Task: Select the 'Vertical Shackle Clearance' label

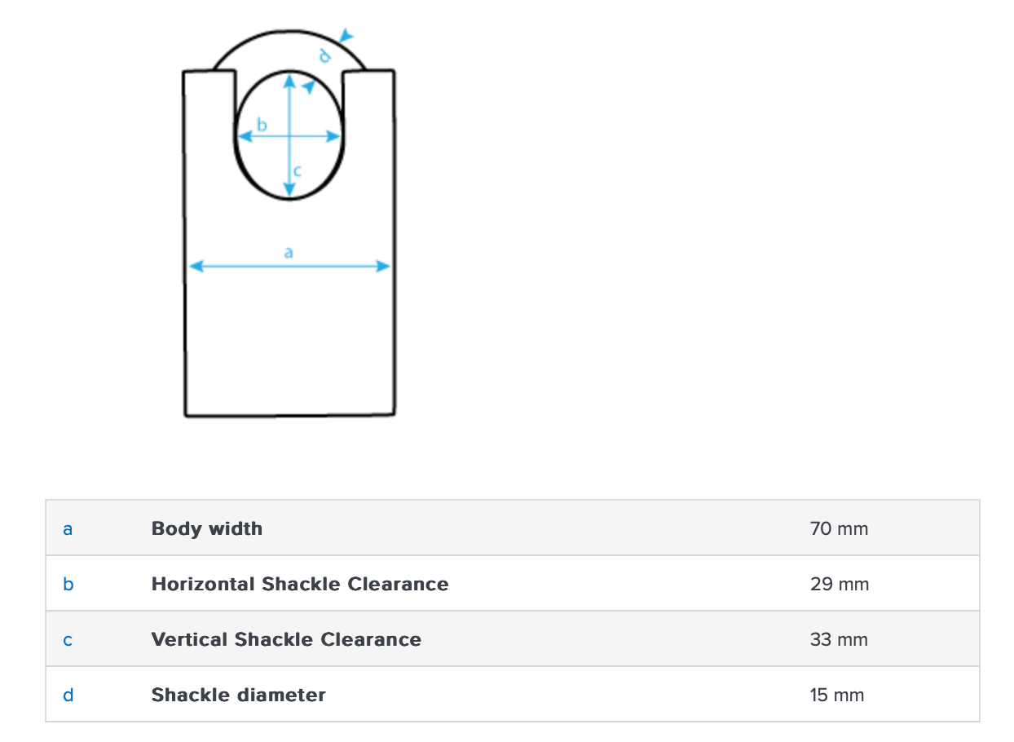Action: 286,639
